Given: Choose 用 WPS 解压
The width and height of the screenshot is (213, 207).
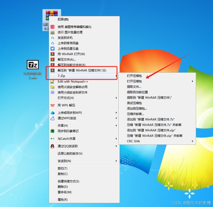Looking at the screenshot, I should pos(84,105).
